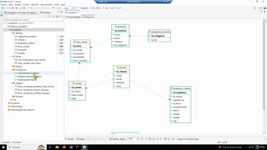267x150 pixels.
Task: Click the Windows Start button
Action: click(3, 147)
